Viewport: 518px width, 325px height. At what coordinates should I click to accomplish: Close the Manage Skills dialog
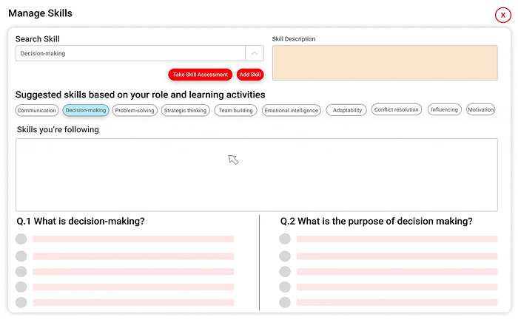click(502, 15)
